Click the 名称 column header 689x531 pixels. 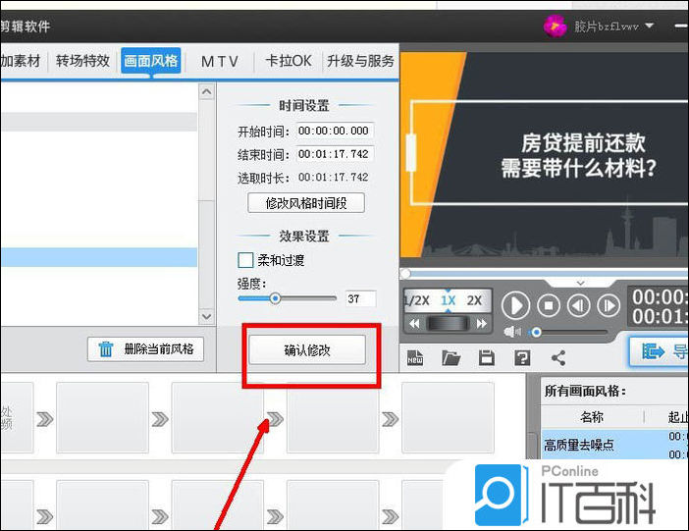(x=592, y=417)
